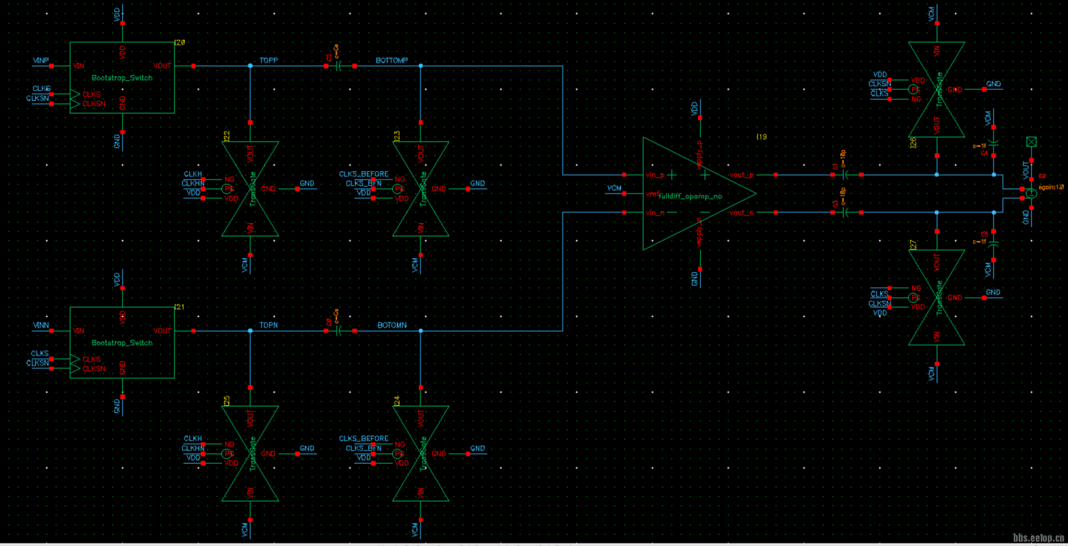Click the VCM label at opamp vref
1068x546 pixels.
tap(614, 188)
